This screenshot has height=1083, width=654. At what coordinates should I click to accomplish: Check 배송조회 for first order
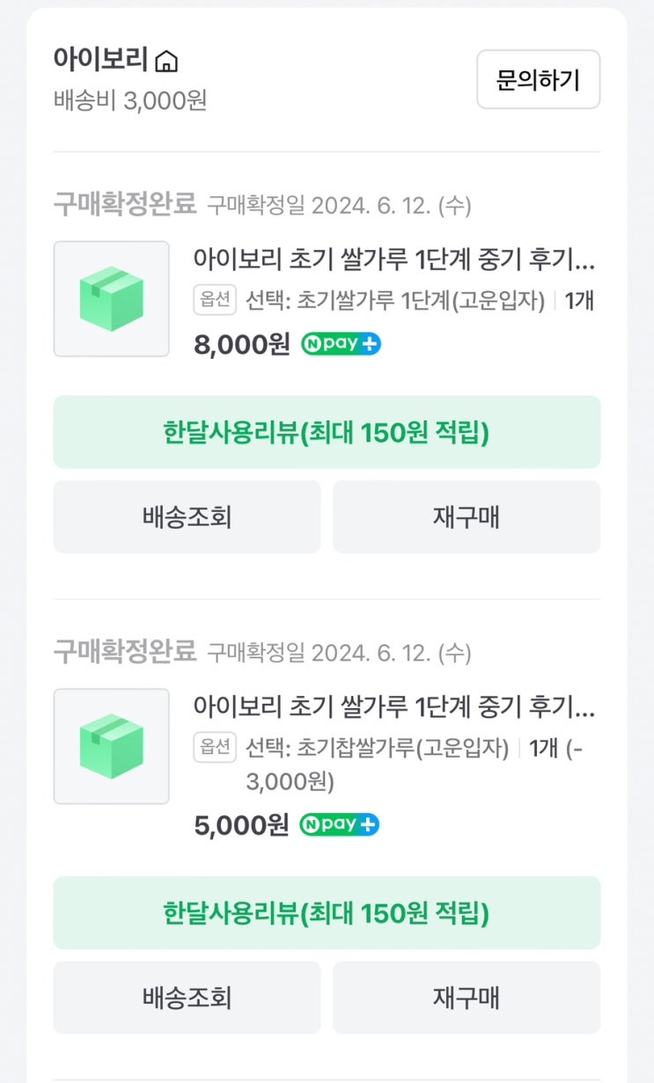[x=187, y=516]
